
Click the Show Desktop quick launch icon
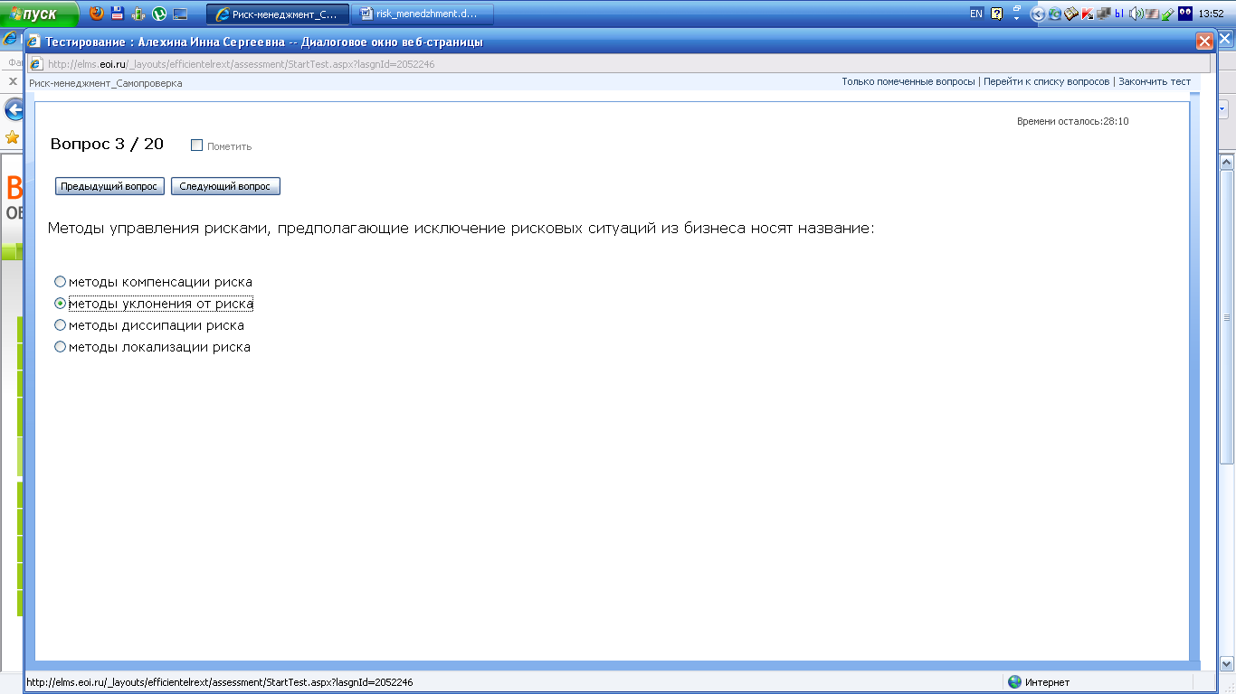pos(180,14)
